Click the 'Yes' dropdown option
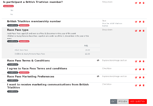Screen dimensions: 153x106 click(x=12, y=10)
